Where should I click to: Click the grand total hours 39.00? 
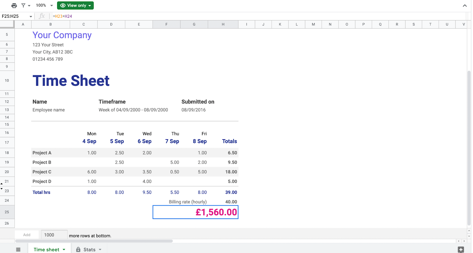pyautogui.click(x=231, y=192)
